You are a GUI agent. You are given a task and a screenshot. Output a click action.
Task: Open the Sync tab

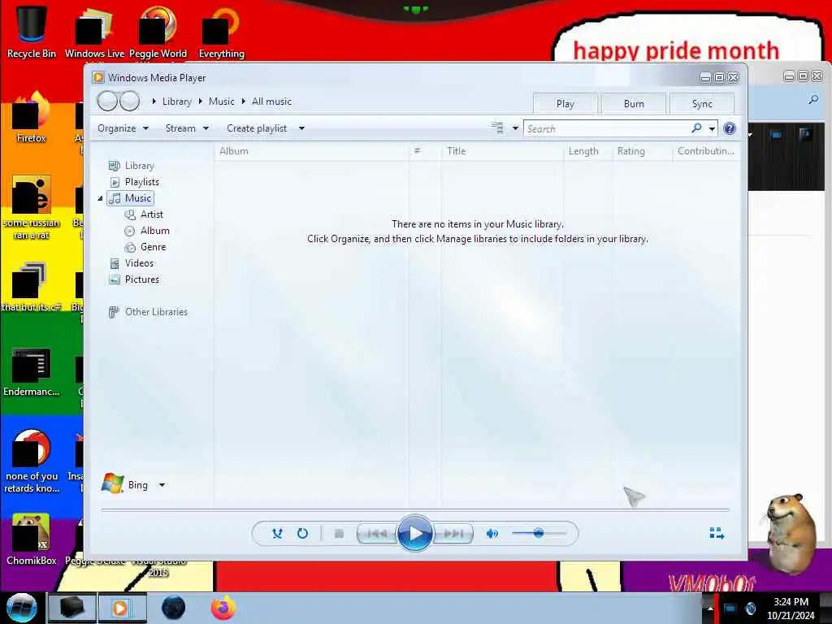(702, 103)
